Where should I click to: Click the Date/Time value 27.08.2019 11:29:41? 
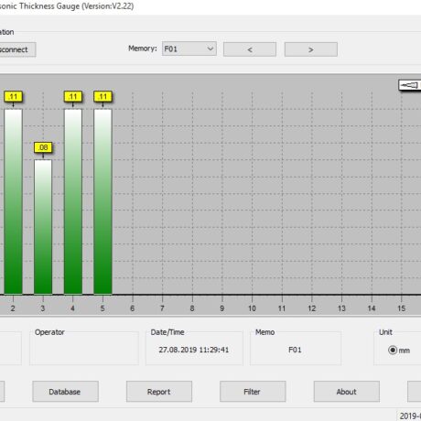coord(194,350)
